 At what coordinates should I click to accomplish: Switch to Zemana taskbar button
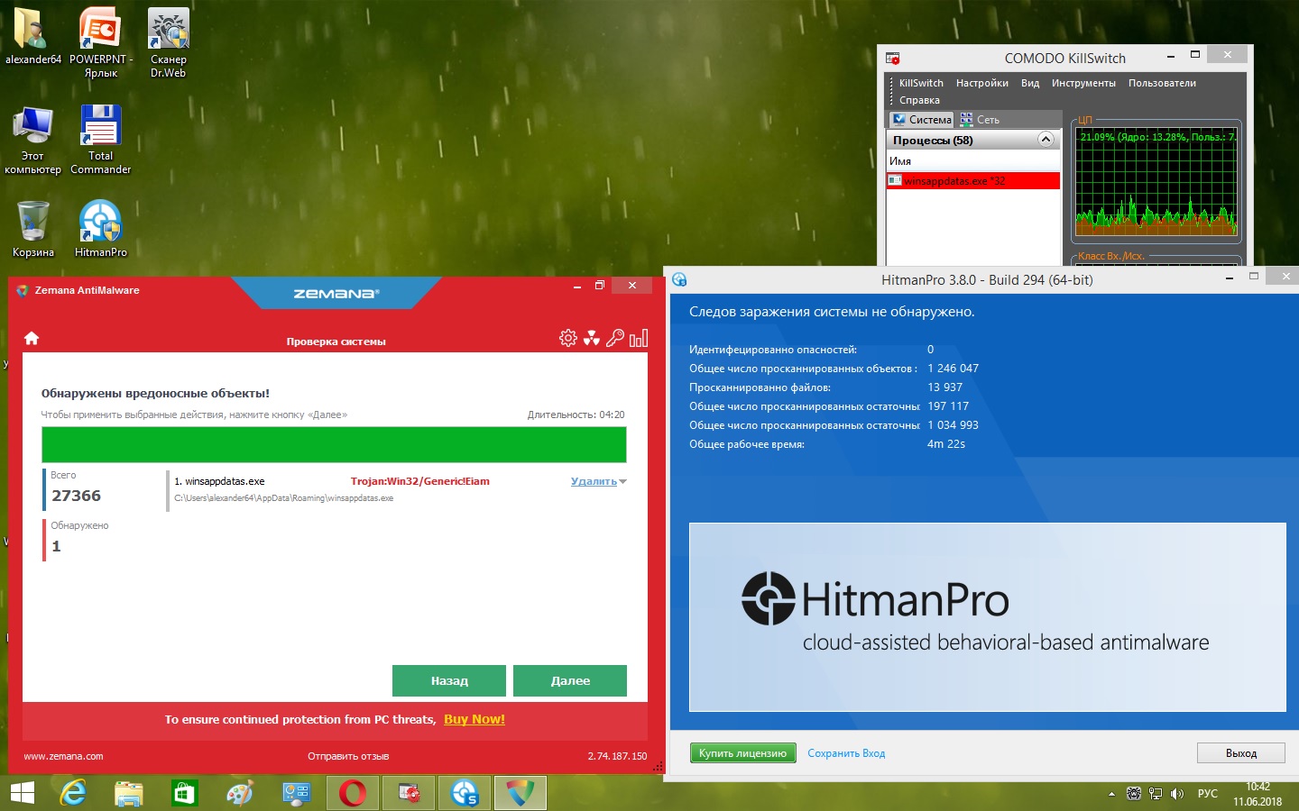[521, 793]
